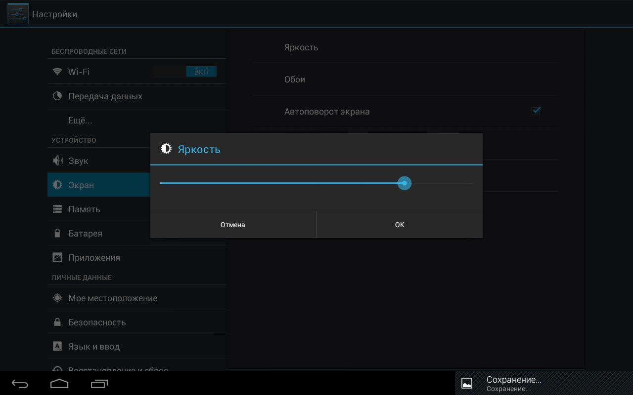Select Экран in the settings list
This screenshot has height=395, width=633.
point(81,185)
